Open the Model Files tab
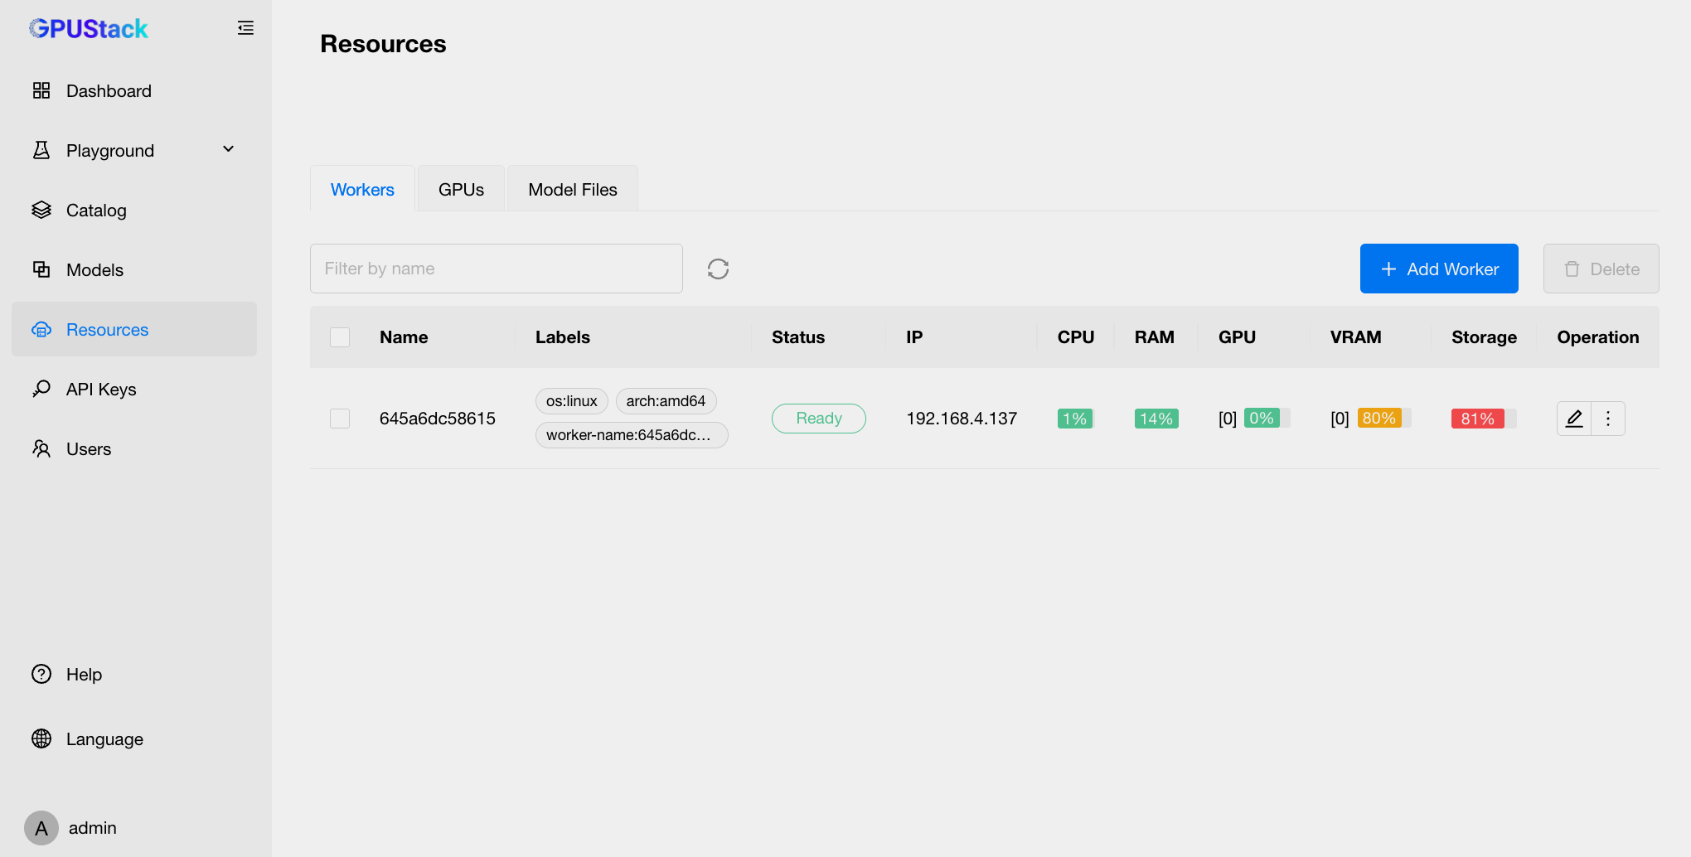The width and height of the screenshot is (1691, 857). (573, 189)
